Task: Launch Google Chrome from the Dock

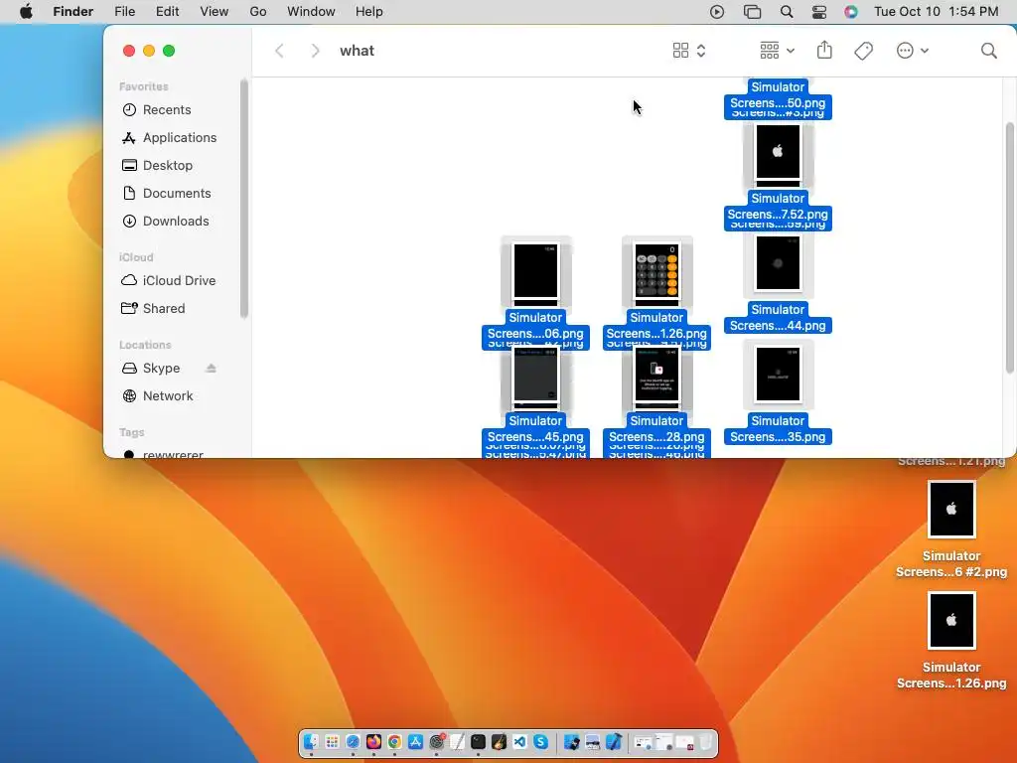Action: [394, 741]
